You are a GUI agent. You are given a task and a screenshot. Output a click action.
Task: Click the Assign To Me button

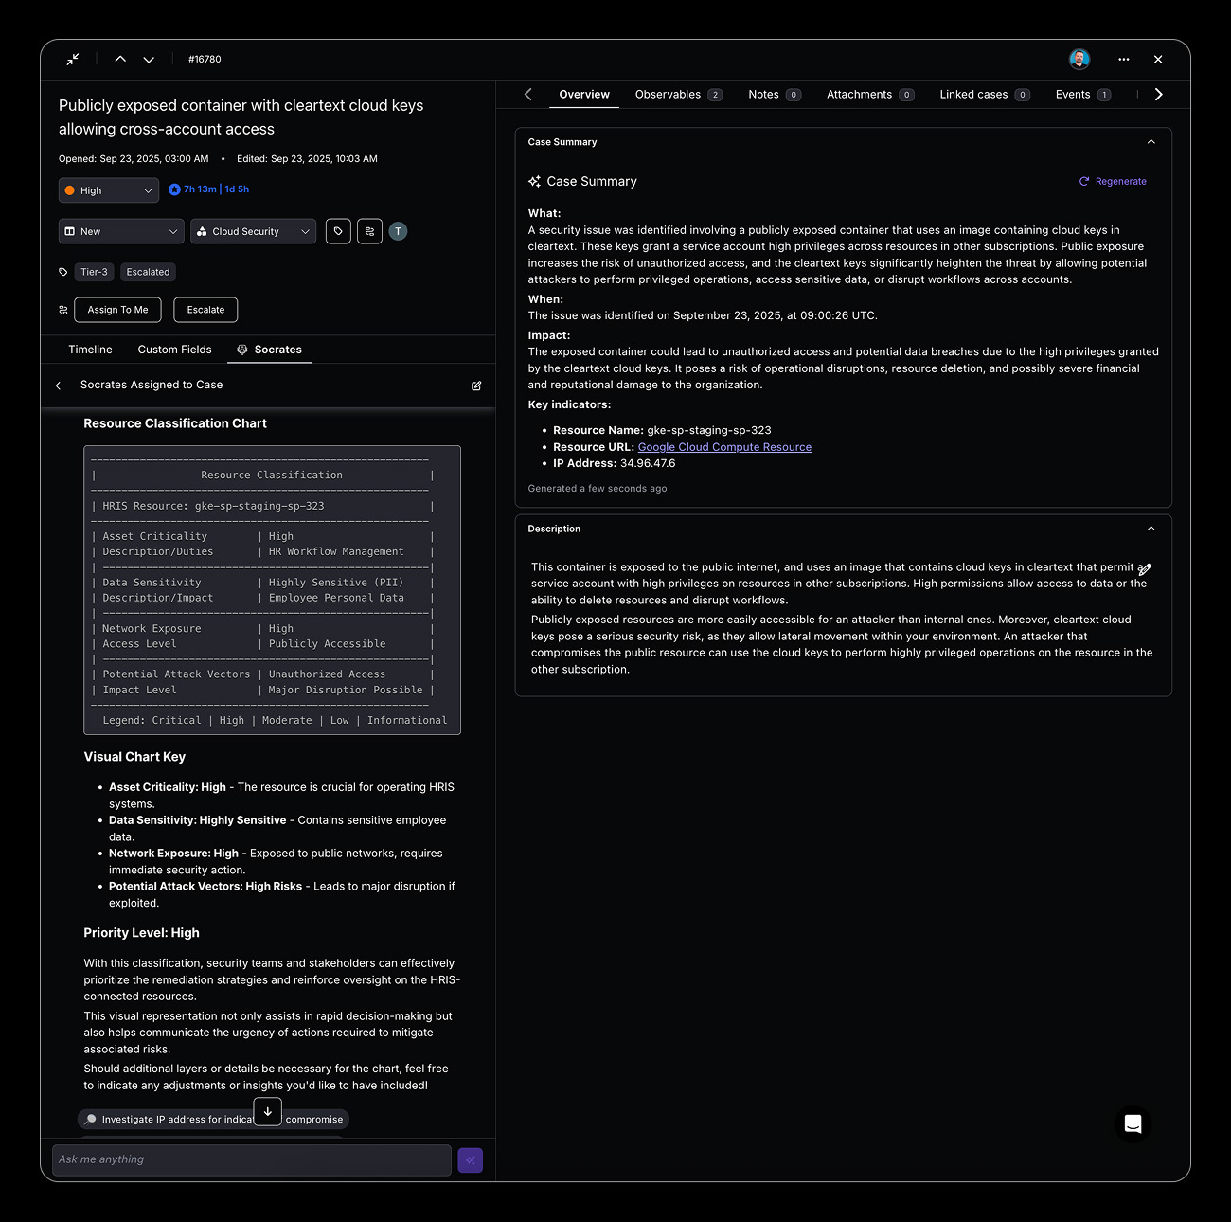117,310
